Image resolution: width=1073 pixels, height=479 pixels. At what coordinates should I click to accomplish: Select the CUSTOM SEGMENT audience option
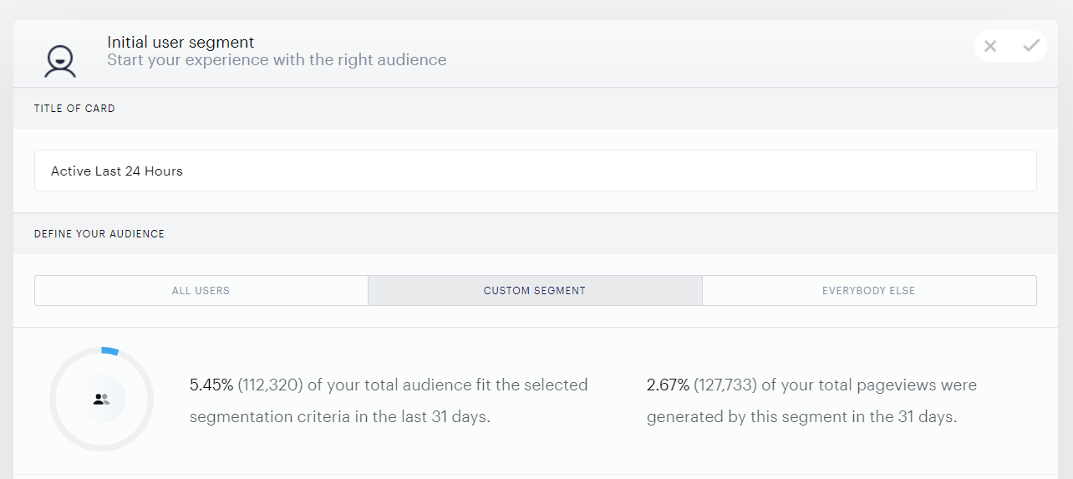pyautogui.click(x=535, y=291)
